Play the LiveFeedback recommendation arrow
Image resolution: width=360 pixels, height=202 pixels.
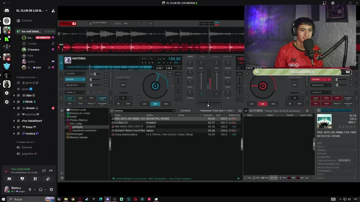point(238,178)
